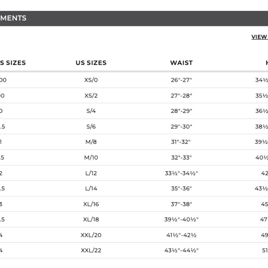
Task: Select the XXL/20 size cell
Action: click(91, 235)
